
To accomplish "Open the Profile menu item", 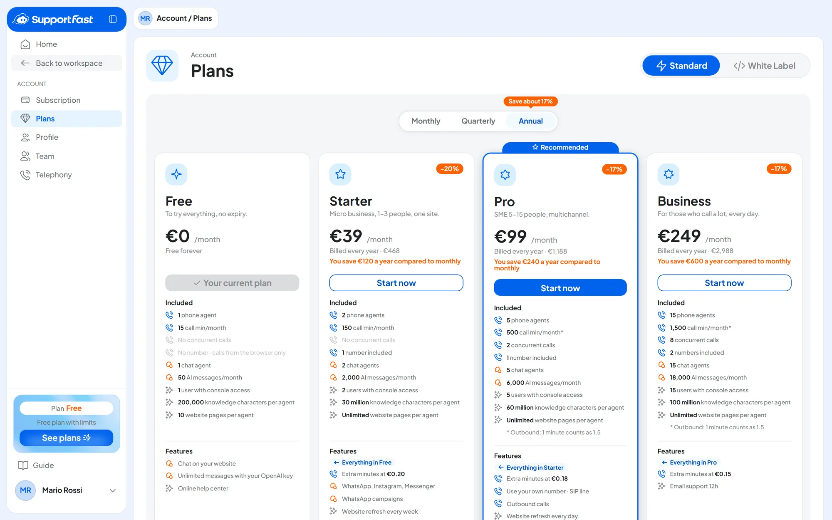I will coord(67,137).
